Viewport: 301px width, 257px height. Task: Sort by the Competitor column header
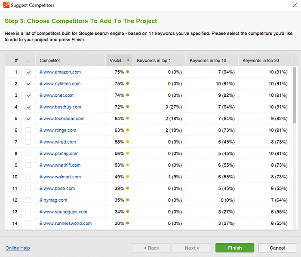click(x=71, y=61)
